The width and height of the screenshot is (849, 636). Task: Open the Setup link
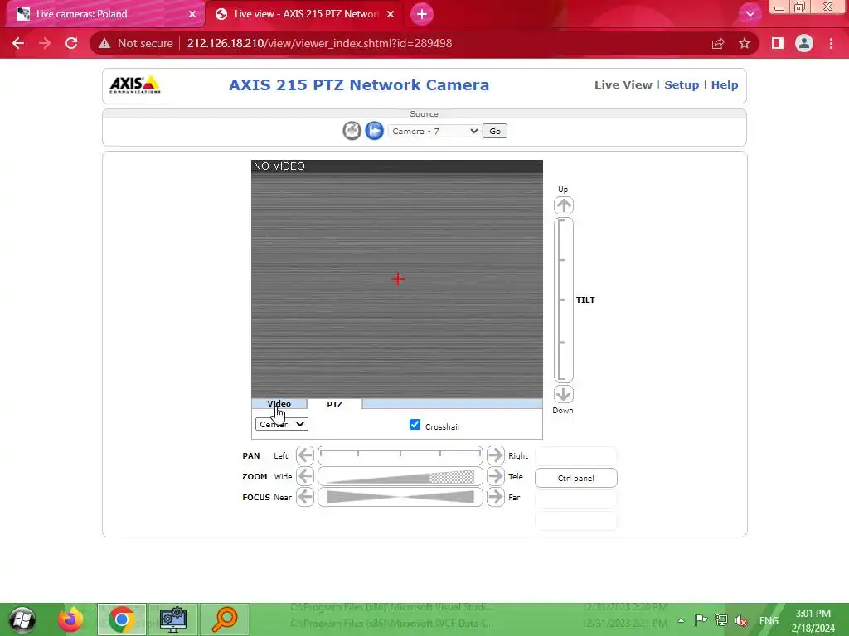click(x=682, y=85)
